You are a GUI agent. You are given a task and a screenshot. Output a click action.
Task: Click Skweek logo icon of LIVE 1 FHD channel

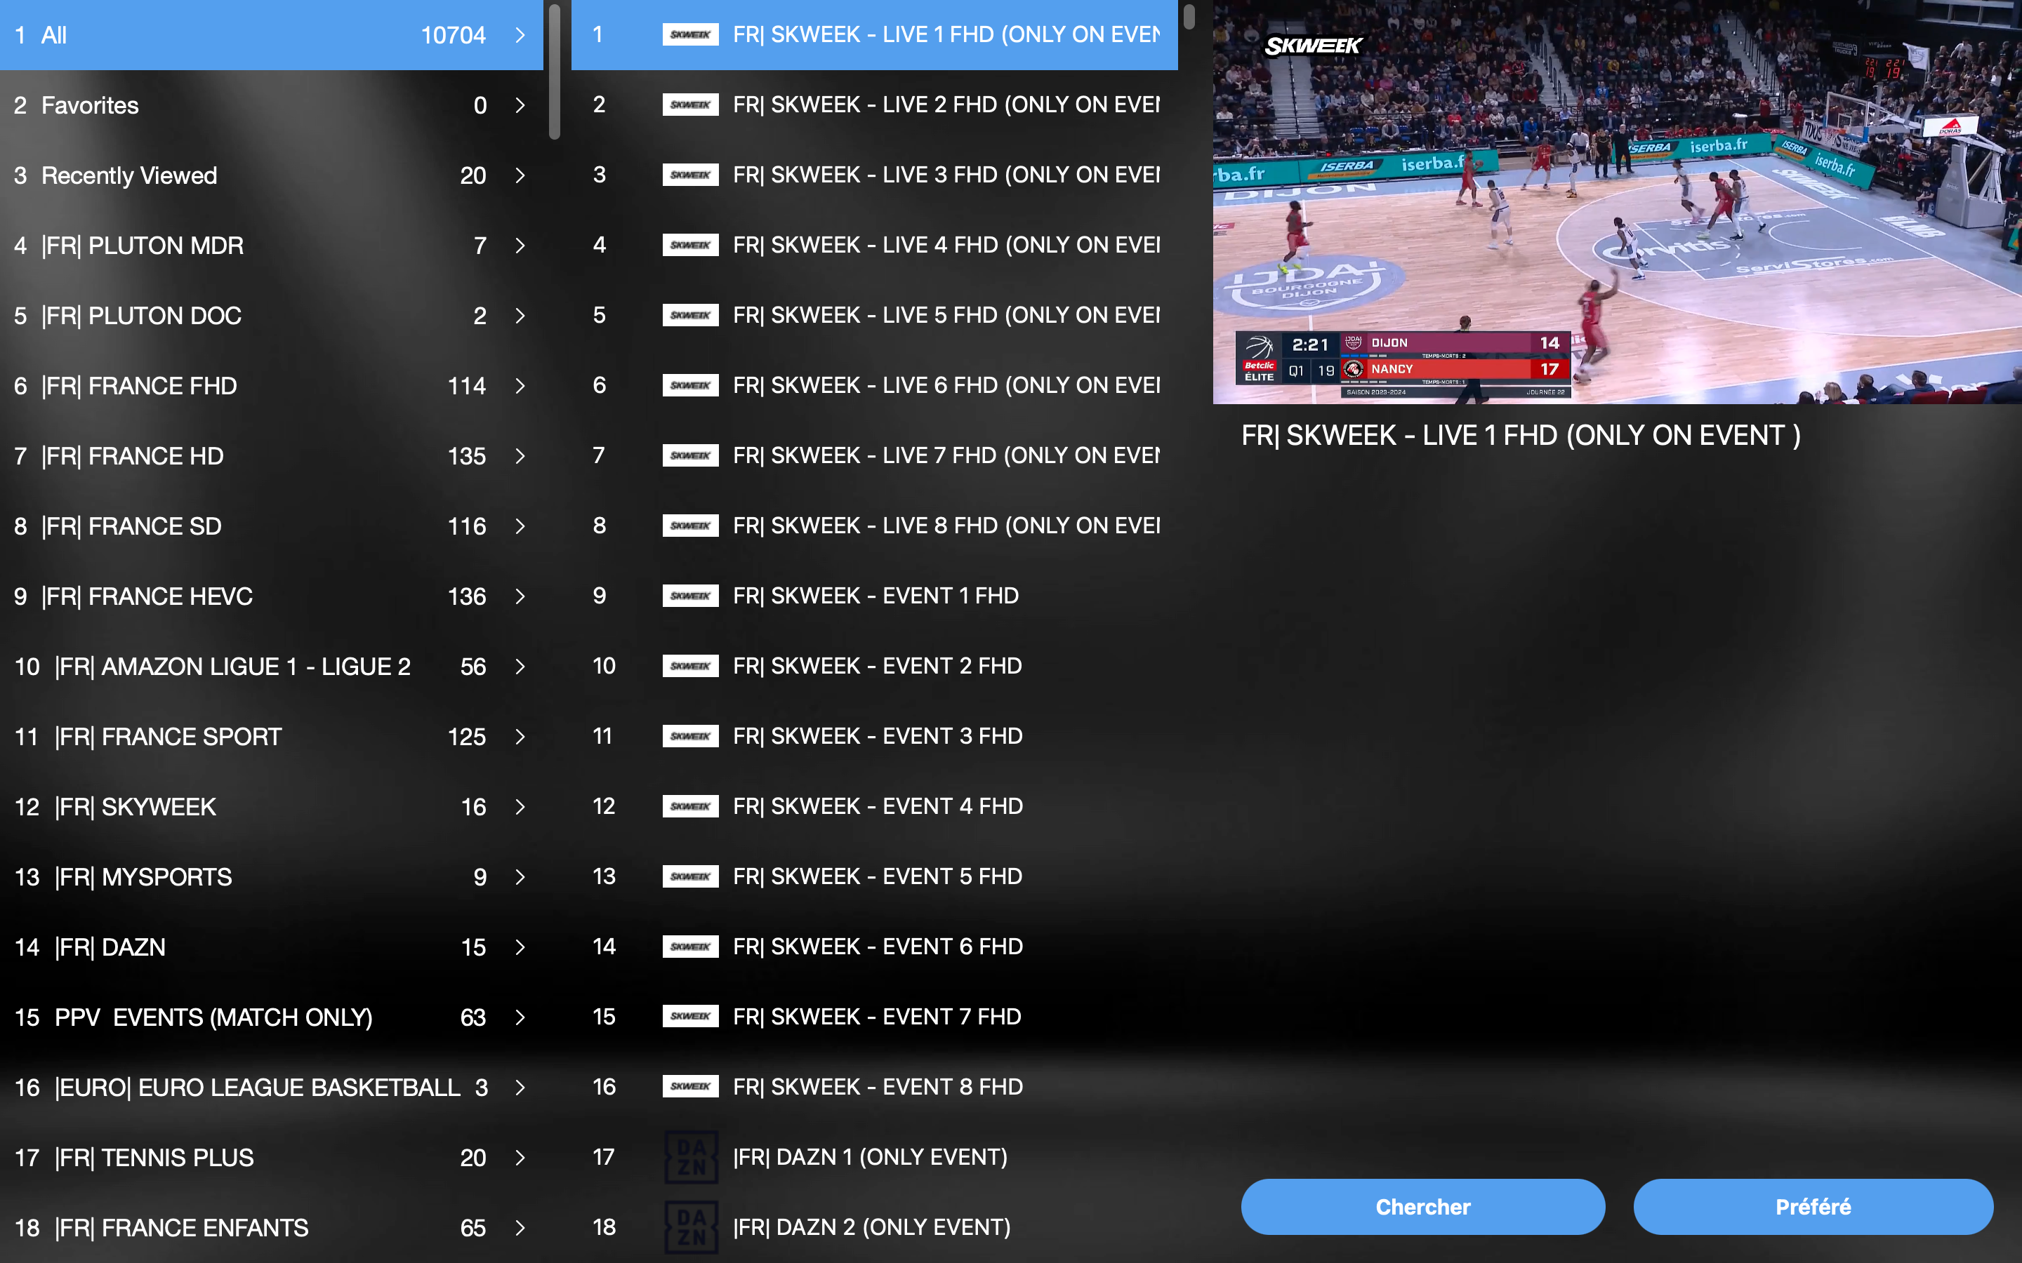(x=690, y=34)
